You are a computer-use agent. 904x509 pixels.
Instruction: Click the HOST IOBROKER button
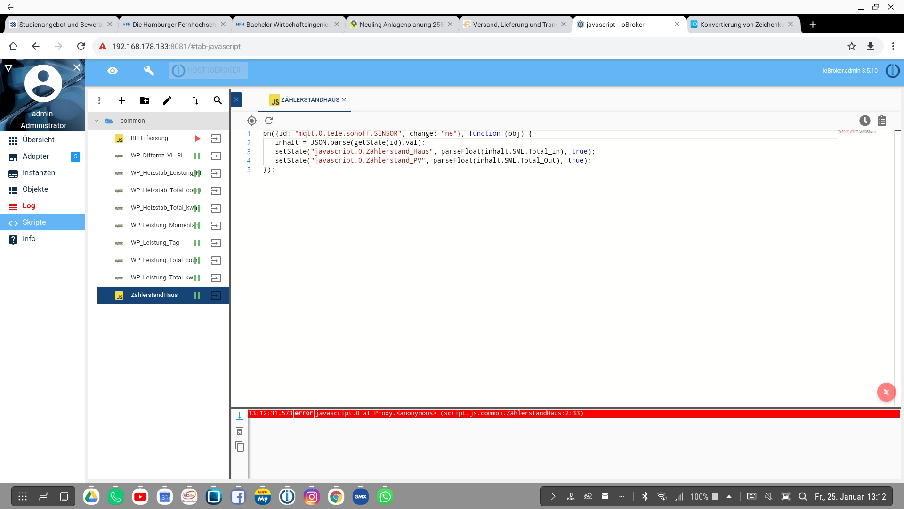(214, 70)
